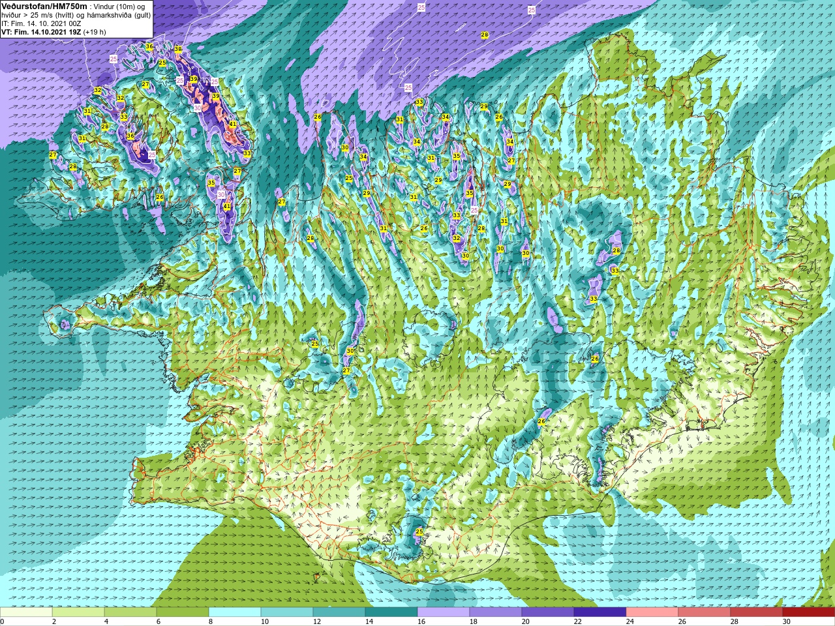Pick the 10–12 m/s turquoise legend swatch
835x626 pixels.
tap(287, 612)
